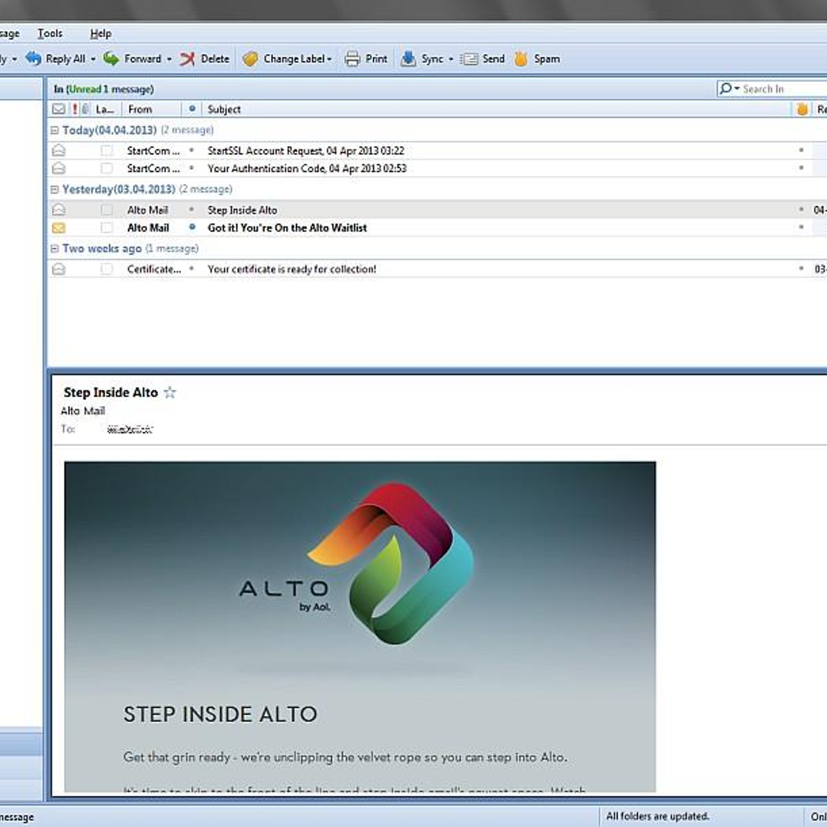The image size is (827, 827).
Task: Click the Alto logo image in preview
Action: 390,563
